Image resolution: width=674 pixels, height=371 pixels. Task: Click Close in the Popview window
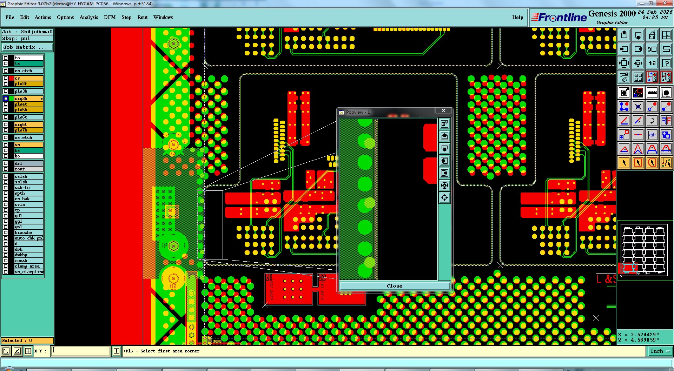(395, 286)
